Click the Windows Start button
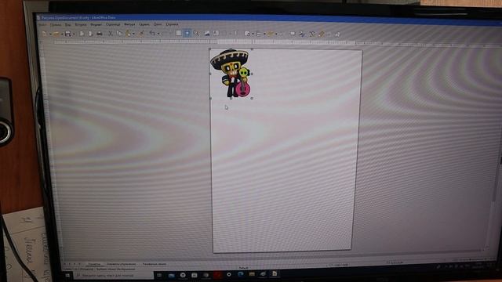The image size is (502, 282). [x=67, y=275]
